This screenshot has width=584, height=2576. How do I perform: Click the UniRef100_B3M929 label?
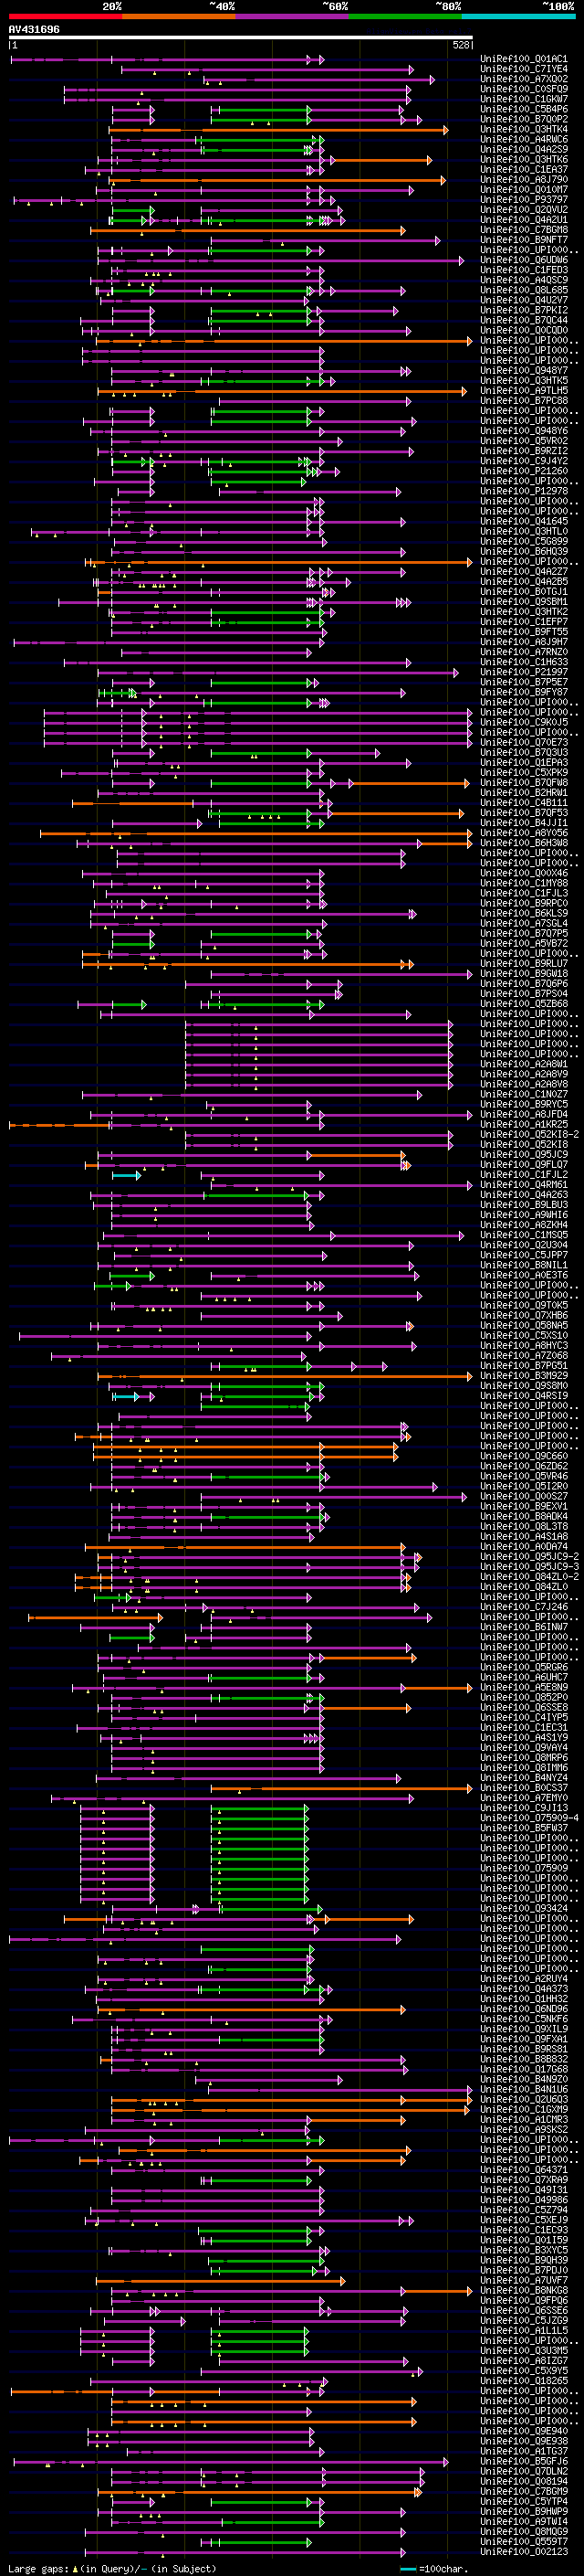pyautogui.click(x=523, y=1376)
